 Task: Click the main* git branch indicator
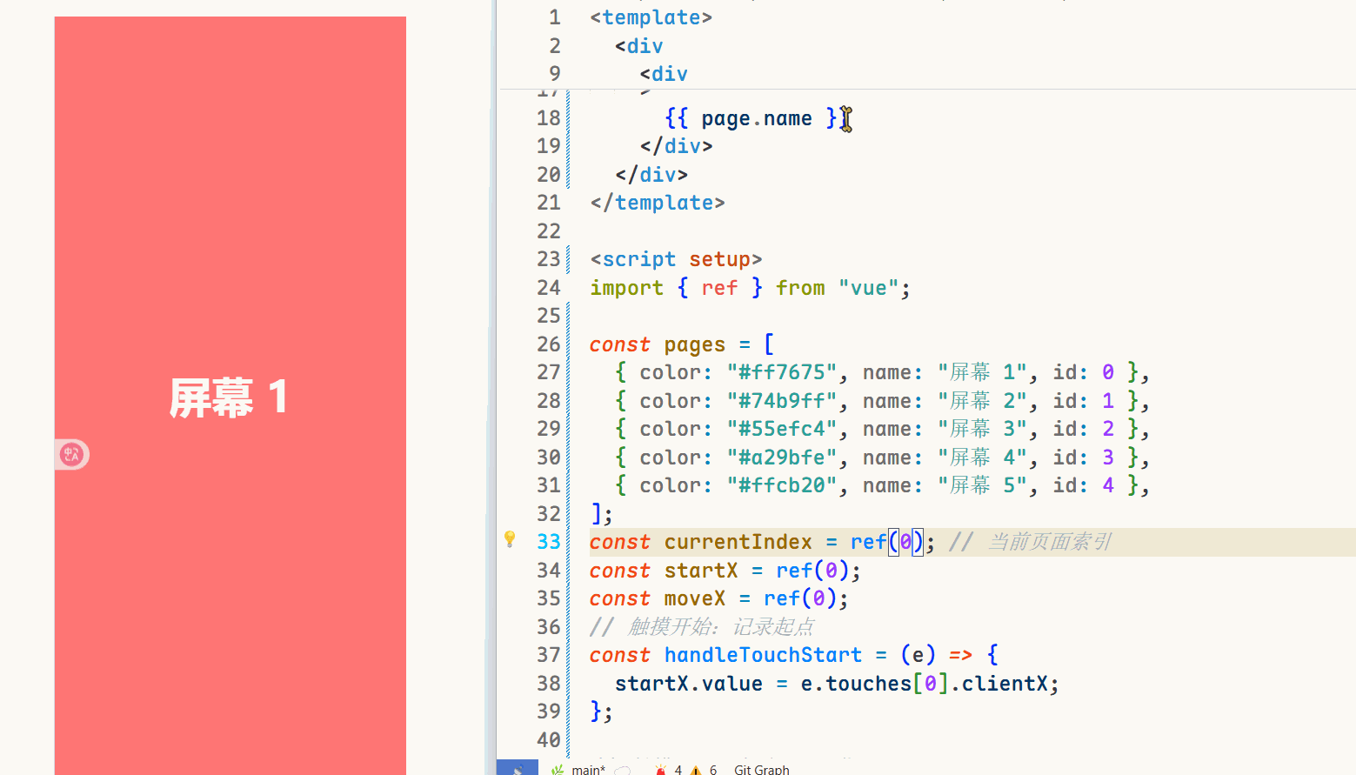point(579,769)
